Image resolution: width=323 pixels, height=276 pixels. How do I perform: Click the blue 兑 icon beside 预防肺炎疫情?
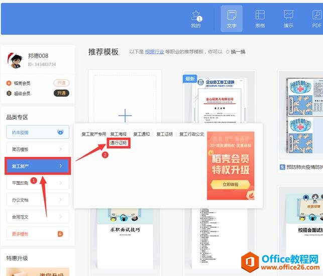coord(282,167)
